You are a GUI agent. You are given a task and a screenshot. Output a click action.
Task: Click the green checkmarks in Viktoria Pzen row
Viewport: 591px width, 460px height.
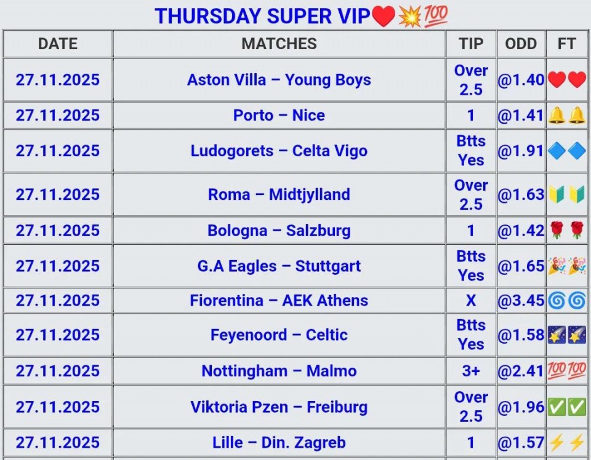(x=566, y=407)
